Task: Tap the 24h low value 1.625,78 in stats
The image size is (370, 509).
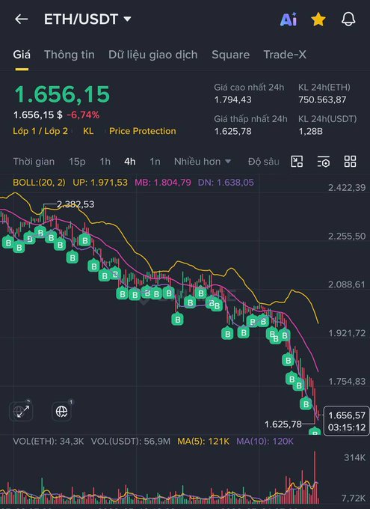Action: point(232,131)
